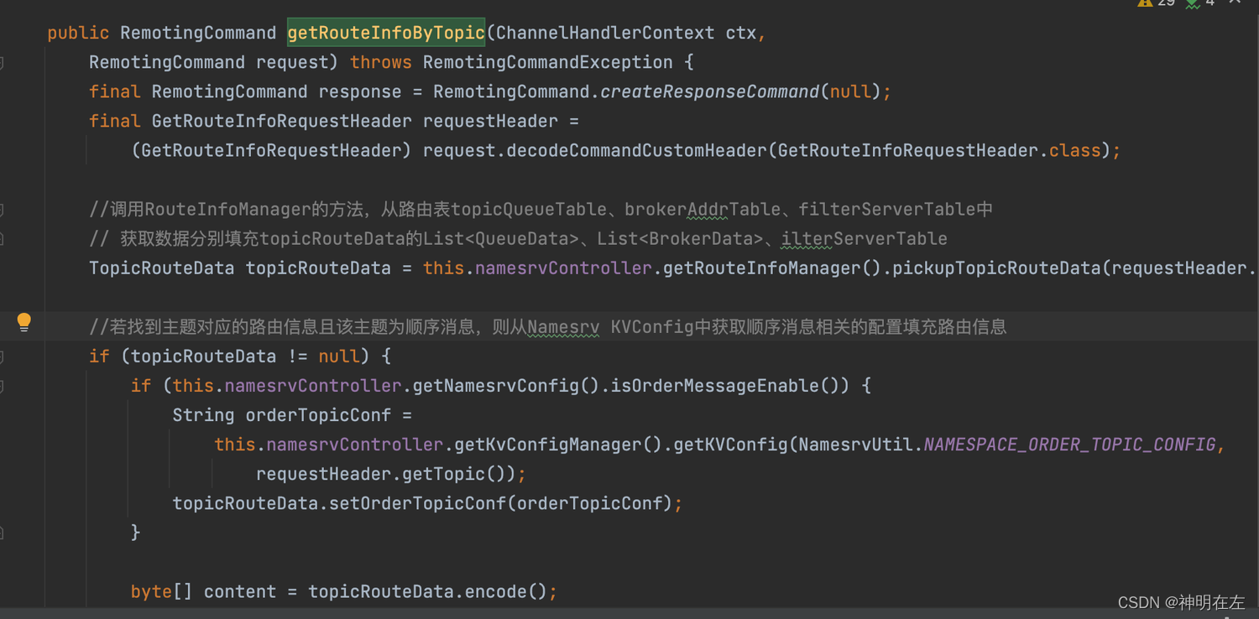Click the 'encode' method call
The image size is (1259, 619).
click(496, 592)
